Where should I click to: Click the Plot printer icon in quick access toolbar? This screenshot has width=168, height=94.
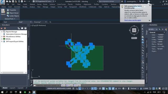(22, 1)
